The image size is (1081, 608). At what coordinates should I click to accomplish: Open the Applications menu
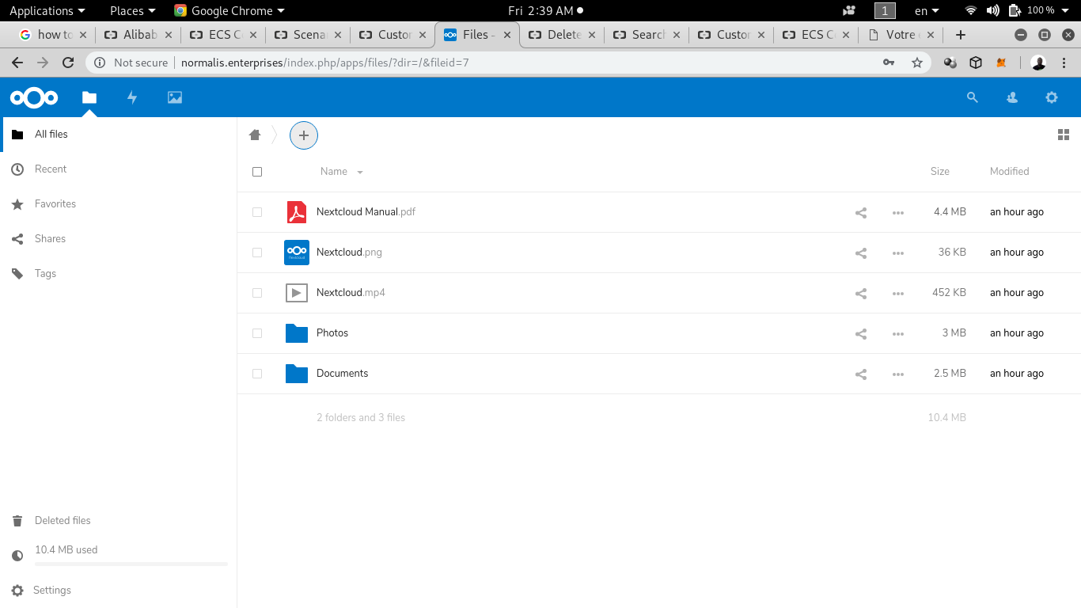pyautogui.click(x=47, y=10)
